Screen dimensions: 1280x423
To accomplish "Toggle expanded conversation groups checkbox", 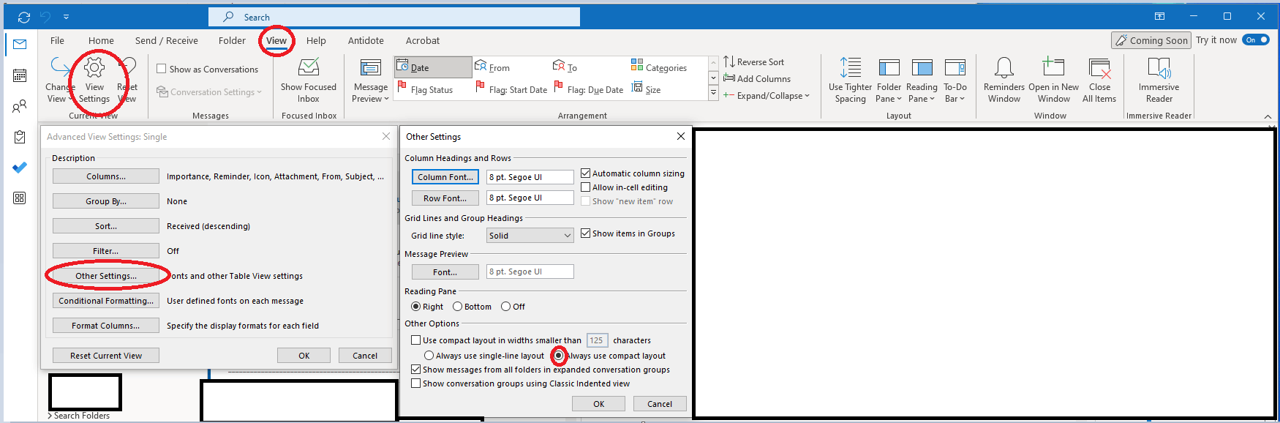I will tap(415, 370).
